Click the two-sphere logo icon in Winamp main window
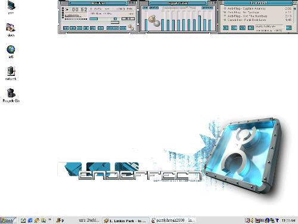 (131, 27)
